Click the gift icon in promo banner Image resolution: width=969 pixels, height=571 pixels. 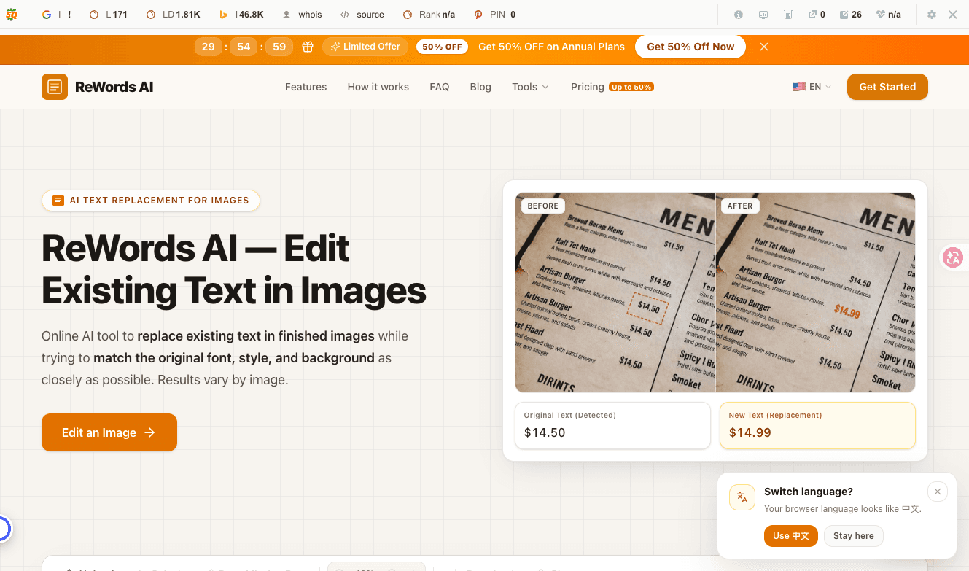pyautogui.click(x=308, y=47)
